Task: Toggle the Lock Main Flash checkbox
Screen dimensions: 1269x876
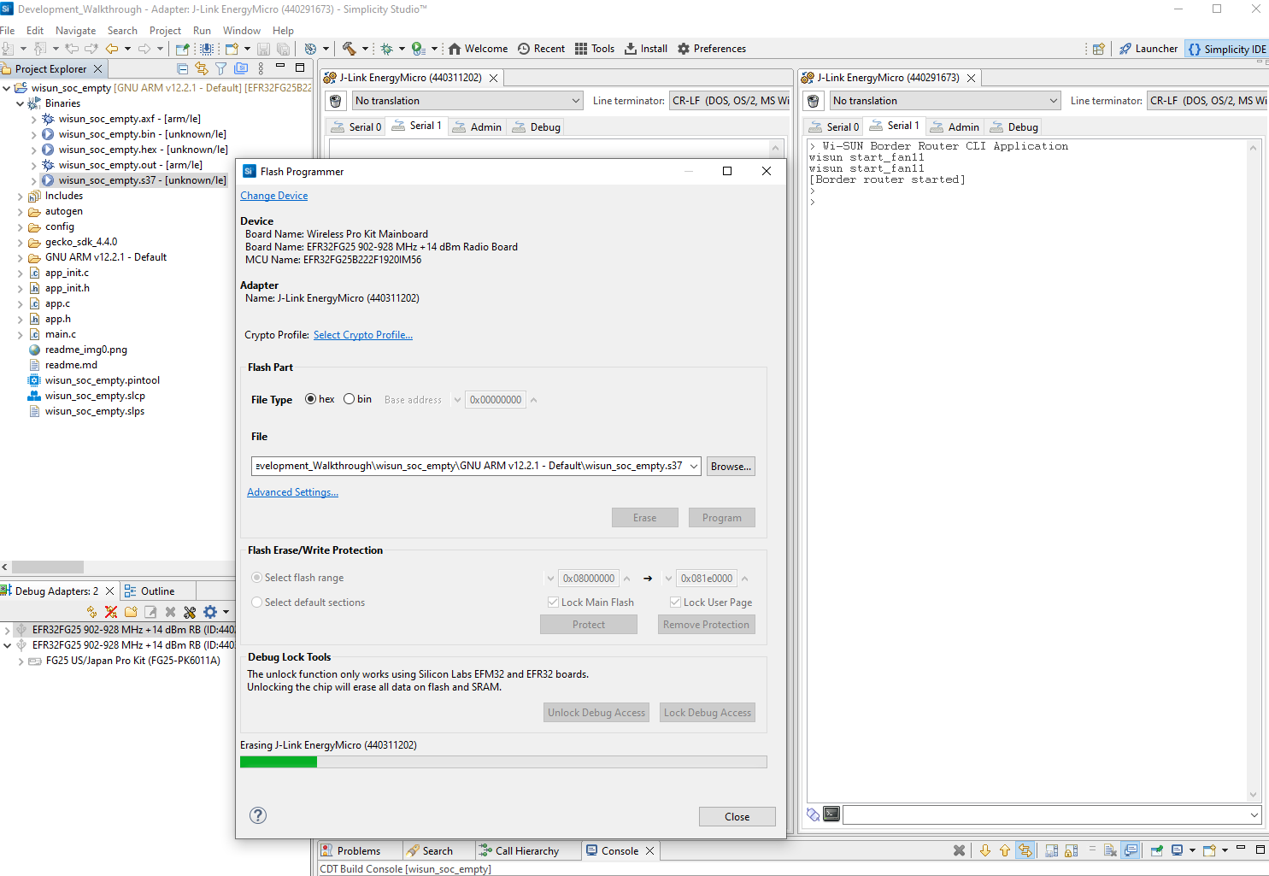Action: [553, 603]
